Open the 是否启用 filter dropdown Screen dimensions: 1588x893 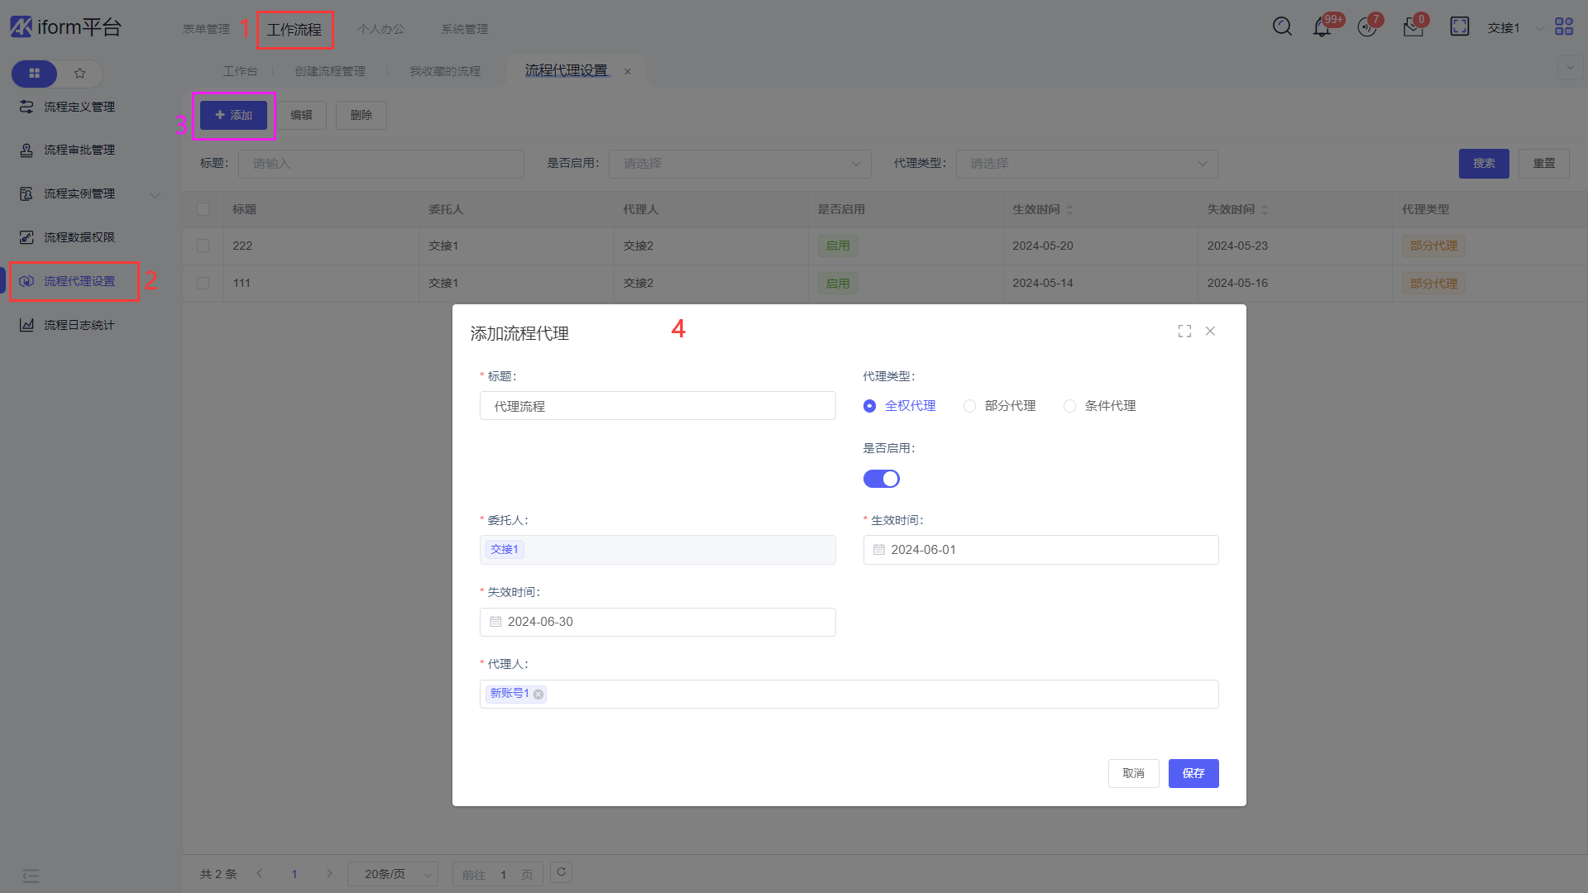pos(739,164)
